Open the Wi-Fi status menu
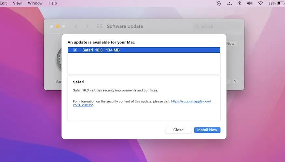This screenshot has height=162, width=285. (x=260, y=3)
